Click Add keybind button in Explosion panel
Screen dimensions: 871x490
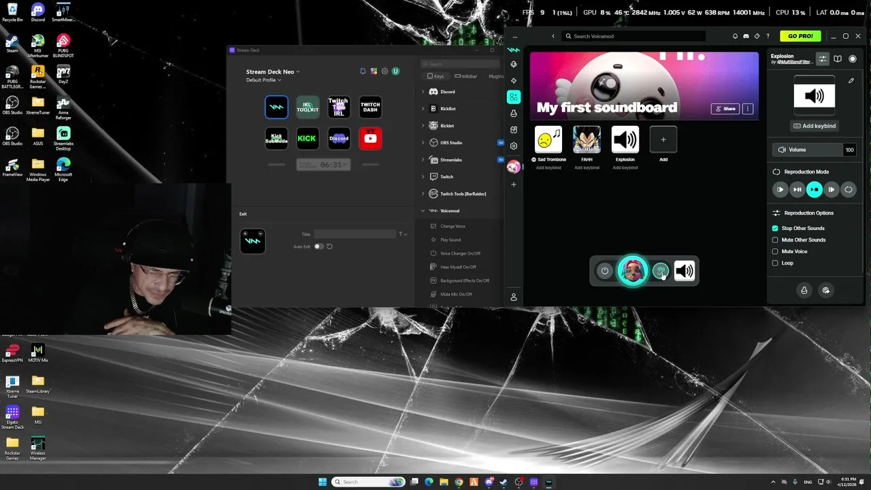click(x=815, y=126)
